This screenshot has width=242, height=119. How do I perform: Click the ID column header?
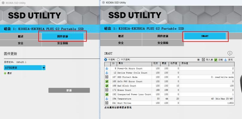(114, 63)
